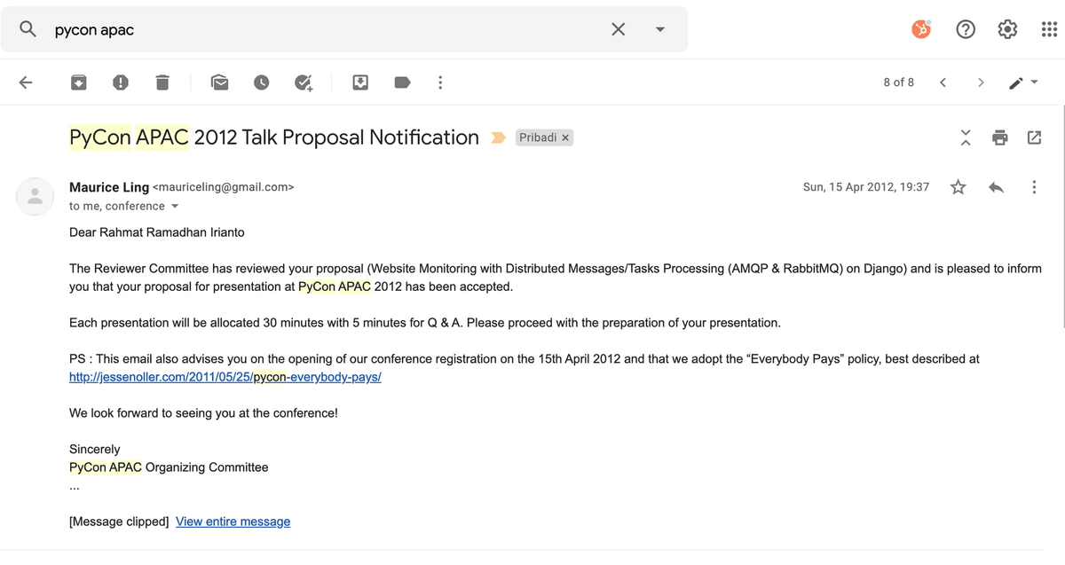This screenshot has width=1065, height=565.
Task: Move email to inbox icon
Action: [x=360, y=82]
